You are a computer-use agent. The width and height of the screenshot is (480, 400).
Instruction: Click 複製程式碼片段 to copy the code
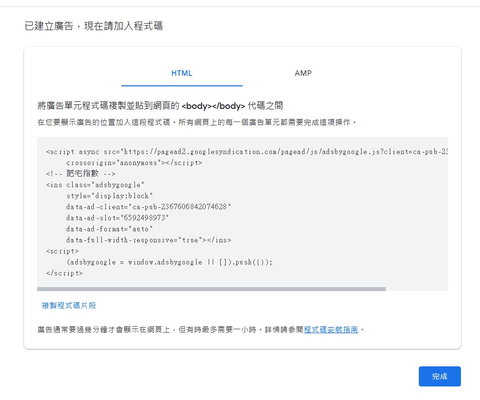click(x=69, y=305)
